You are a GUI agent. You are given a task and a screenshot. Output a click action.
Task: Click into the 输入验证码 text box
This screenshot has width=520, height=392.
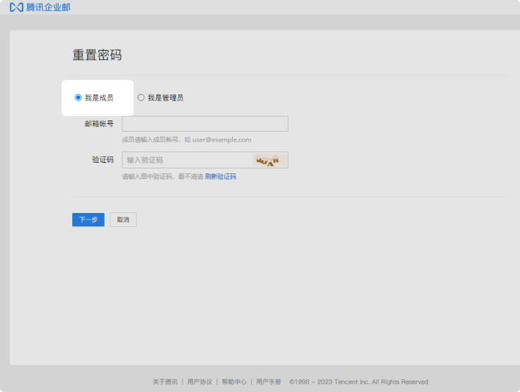[x=187, y=160]
